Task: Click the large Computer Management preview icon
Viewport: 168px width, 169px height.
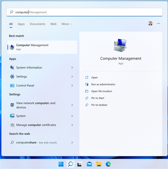Action: pos(121,45)
